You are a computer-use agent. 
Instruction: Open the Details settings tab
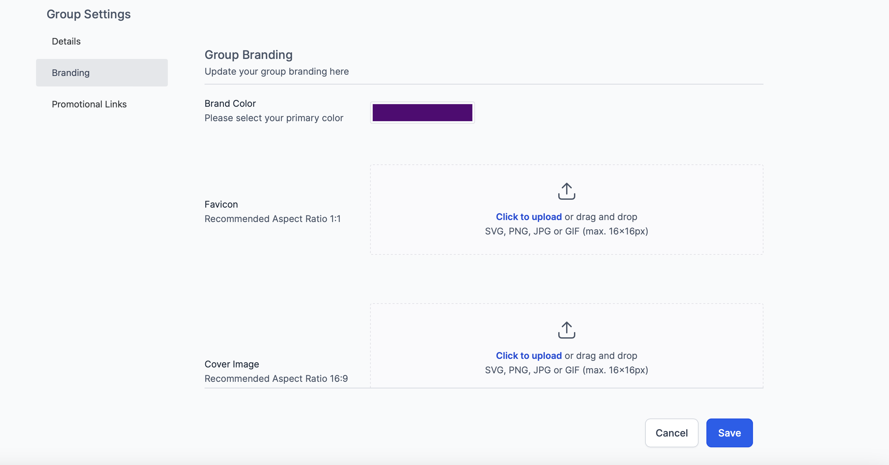pyautogui.click(x=66, y=41)
